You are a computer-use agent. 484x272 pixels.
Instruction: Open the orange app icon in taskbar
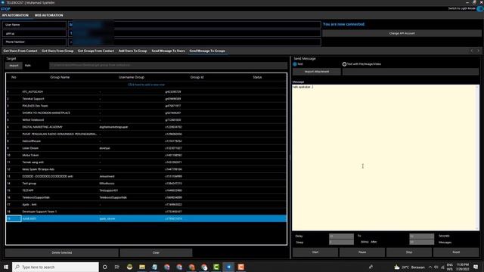click(x=241, y=267)
